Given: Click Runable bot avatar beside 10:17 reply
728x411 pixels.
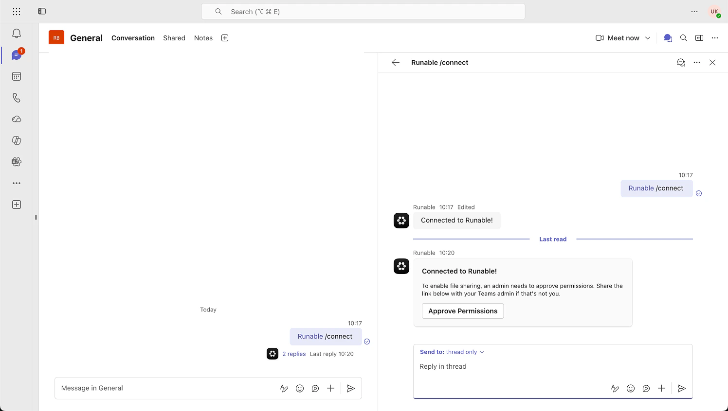Looking at the screenshot, I should 401,221.
